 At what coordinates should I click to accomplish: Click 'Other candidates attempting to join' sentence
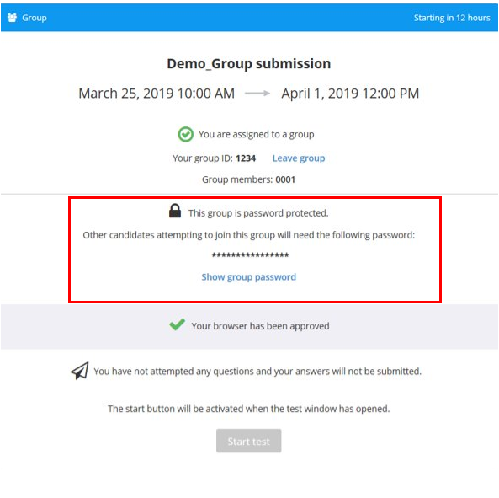(x=248, y=235)
